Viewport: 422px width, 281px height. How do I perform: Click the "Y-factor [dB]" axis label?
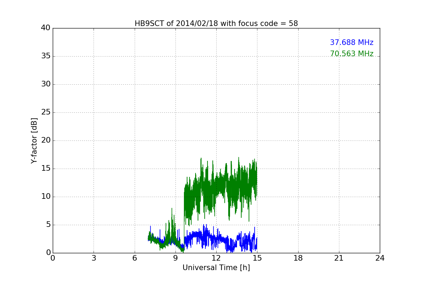[x=34, y=140]
